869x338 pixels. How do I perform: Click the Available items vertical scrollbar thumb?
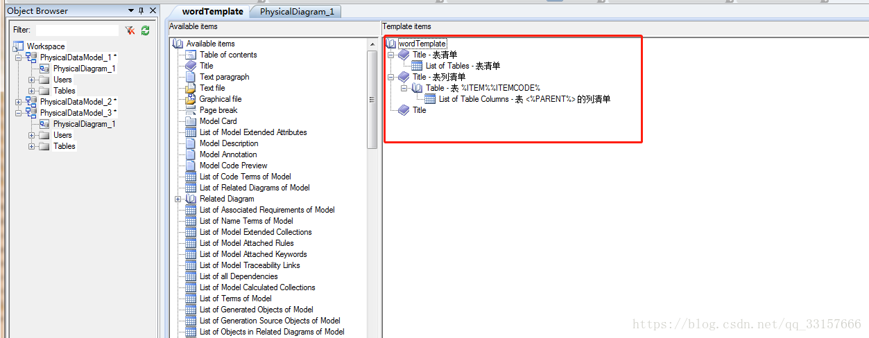(372, 98)
